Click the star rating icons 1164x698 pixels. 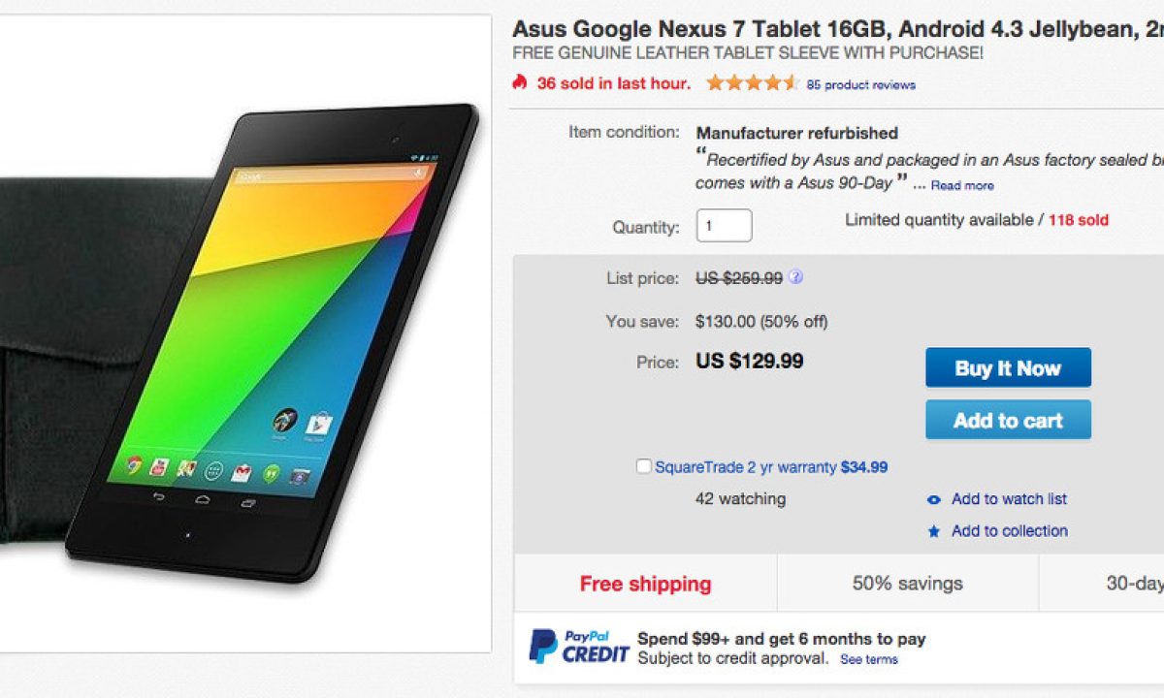coord(752,83)
